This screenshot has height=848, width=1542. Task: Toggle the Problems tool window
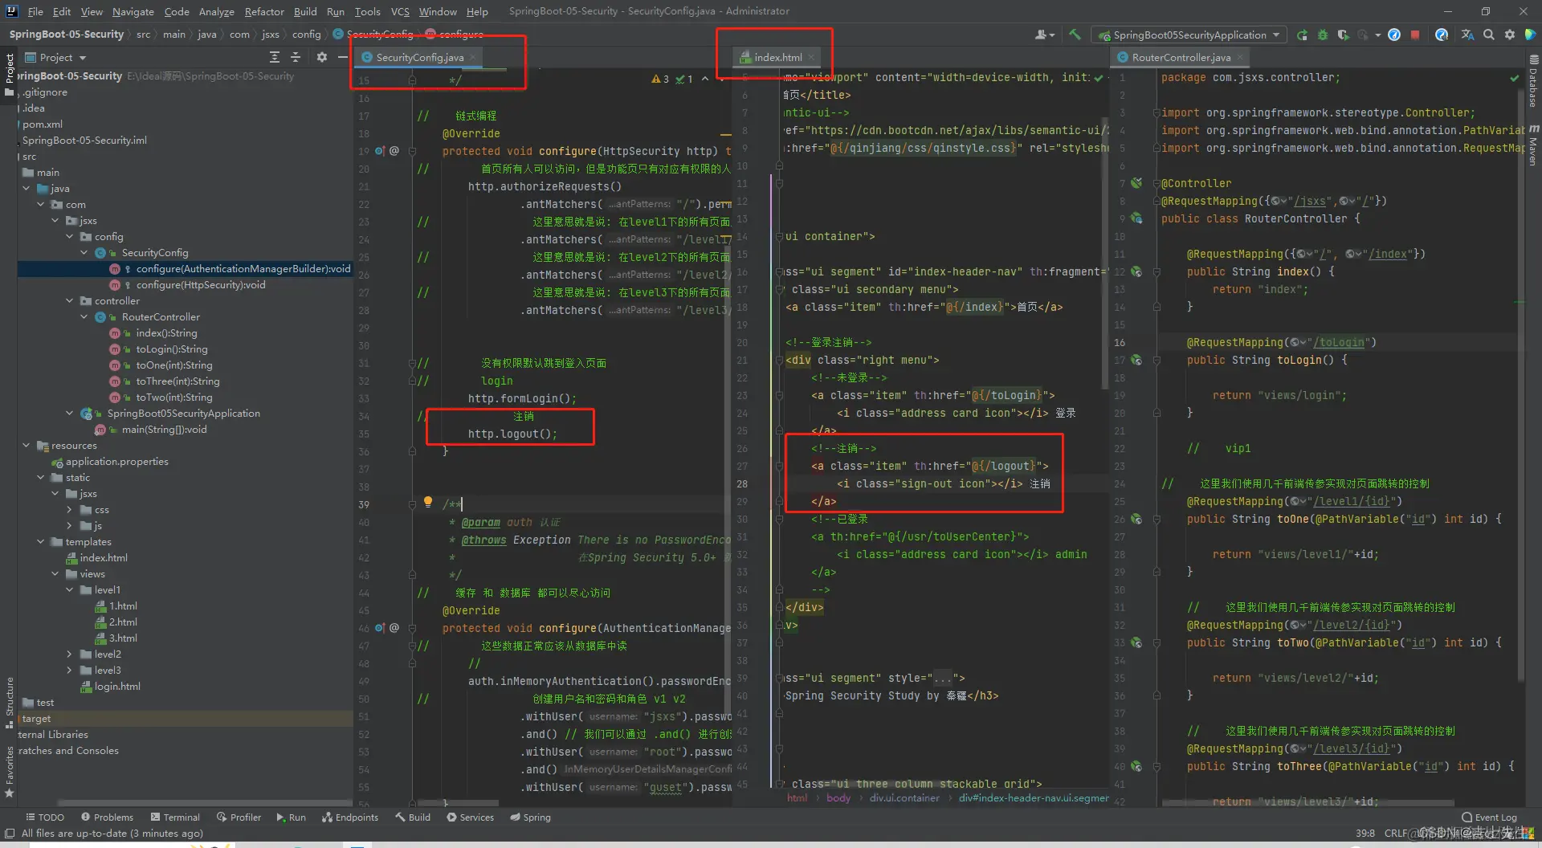[x=107, y=817]
